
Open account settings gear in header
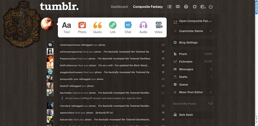(x=195, y=7)
